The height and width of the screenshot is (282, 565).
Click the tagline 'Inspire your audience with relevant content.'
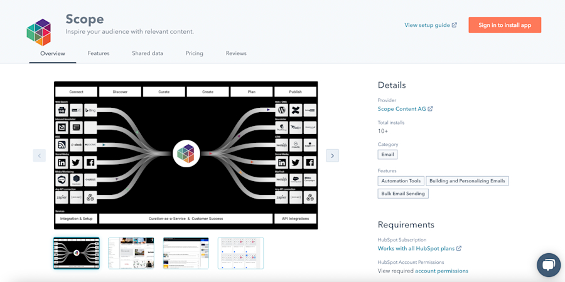point(130,32)
